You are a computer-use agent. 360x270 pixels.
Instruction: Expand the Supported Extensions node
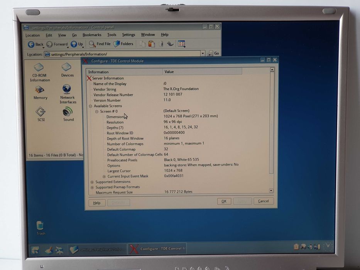click(x=92, y=182)
